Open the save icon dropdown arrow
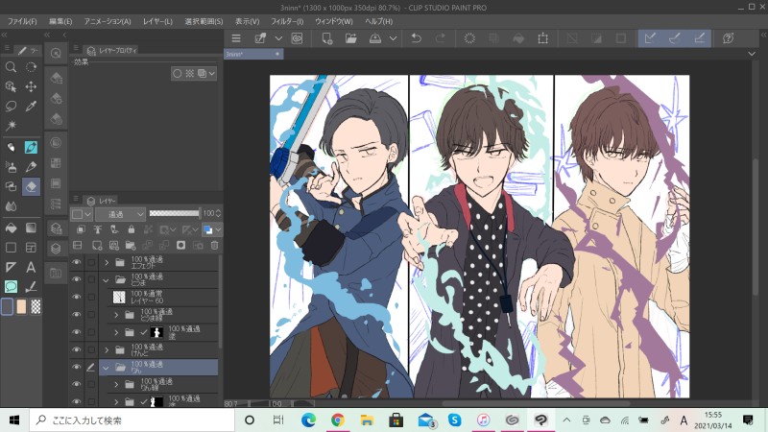 (x=393, y=38)
